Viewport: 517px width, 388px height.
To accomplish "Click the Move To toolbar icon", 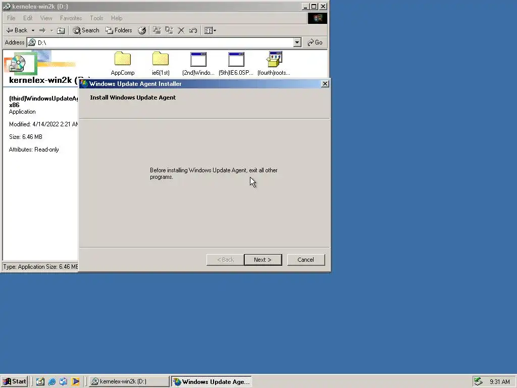I will click(x=157, y=30).
